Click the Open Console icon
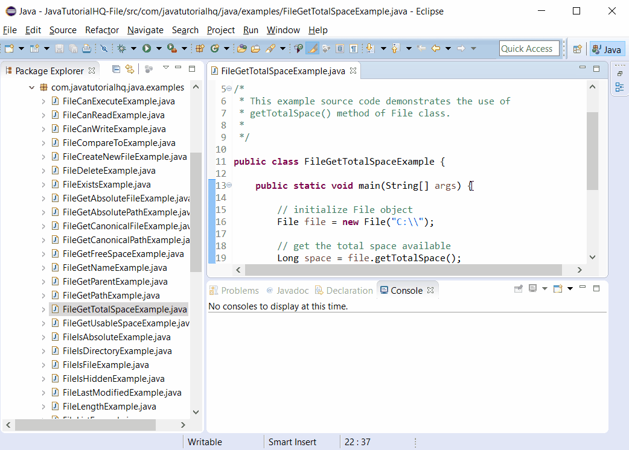The image size is (629, 450). pos(558,288)
